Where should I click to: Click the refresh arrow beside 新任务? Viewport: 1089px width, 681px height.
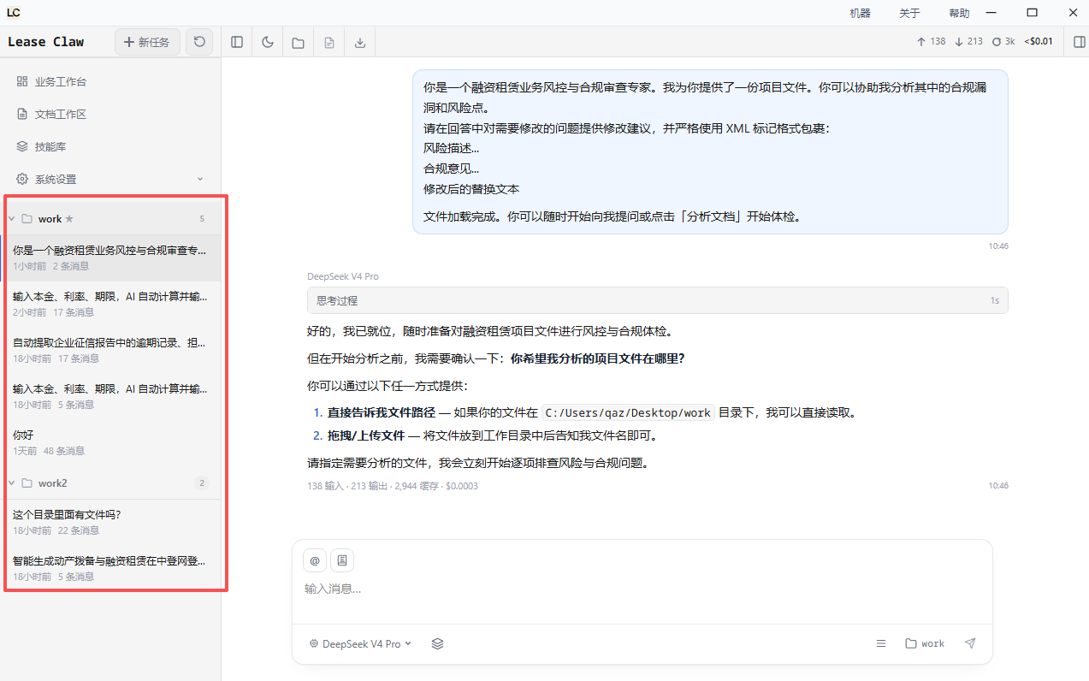[199, 42]
